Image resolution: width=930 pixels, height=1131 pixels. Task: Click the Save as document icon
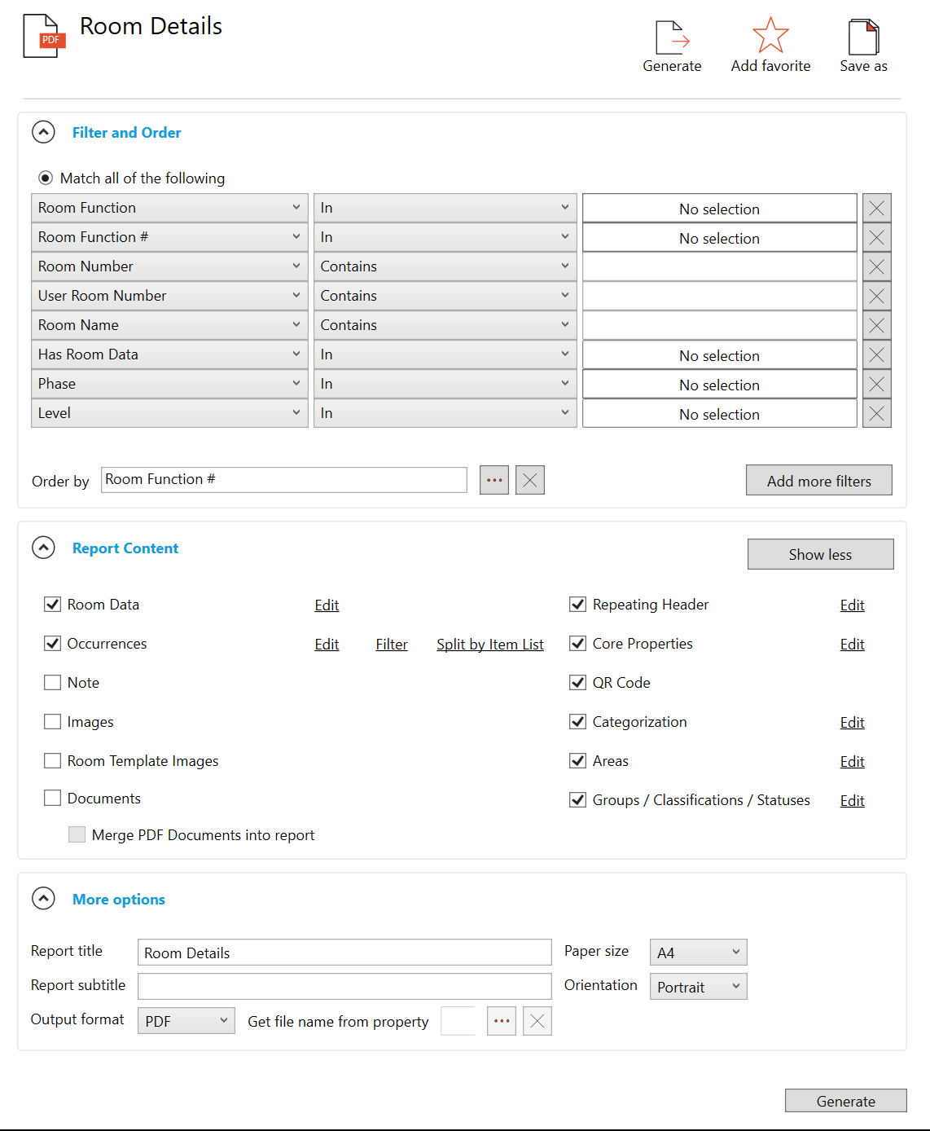863,37
